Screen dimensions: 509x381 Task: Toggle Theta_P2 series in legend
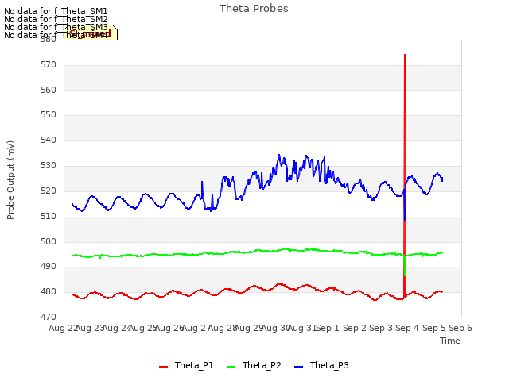coord(254,365)
